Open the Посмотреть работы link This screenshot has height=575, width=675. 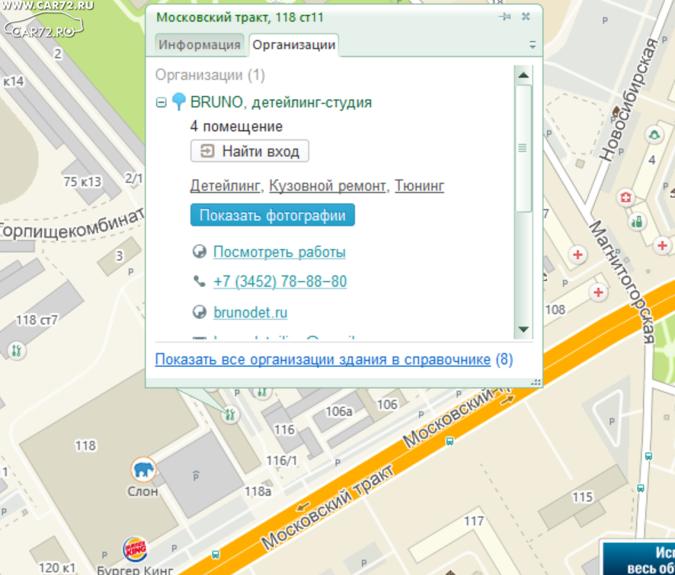(x=279, y=252)
